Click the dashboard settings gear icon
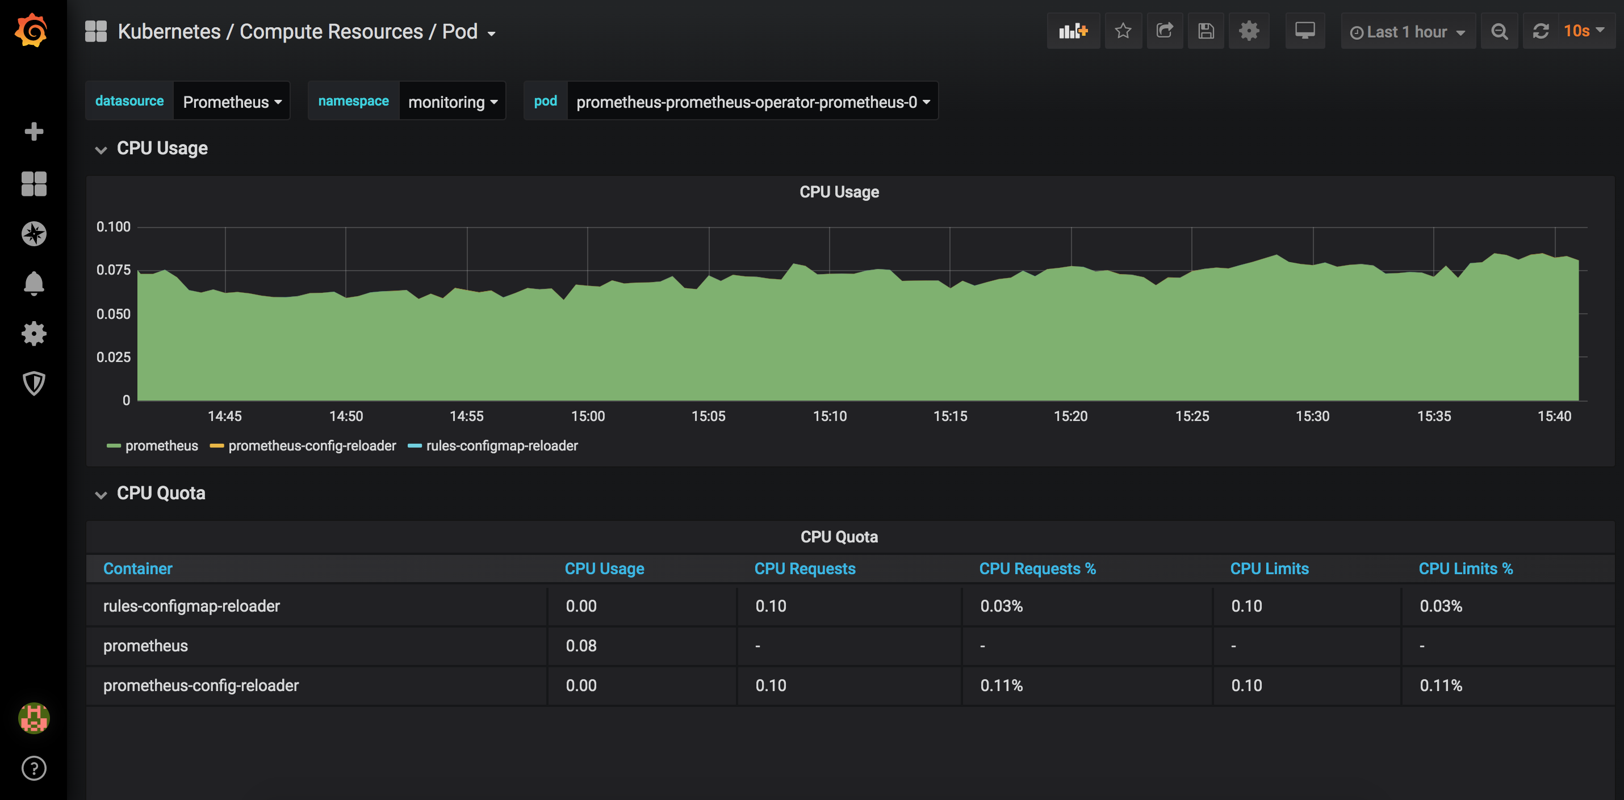This screenshot has width=1624, height=800. point(1248,31)
